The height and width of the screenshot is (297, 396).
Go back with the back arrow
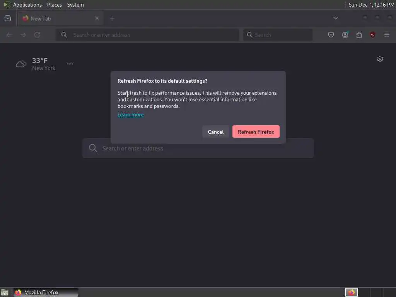[9, 35]
